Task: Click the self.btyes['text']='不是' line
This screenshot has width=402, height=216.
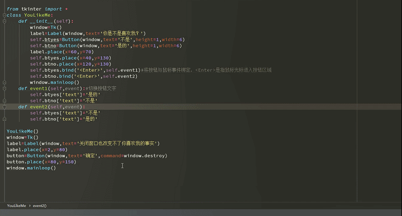Action: (x=65, y=113)
